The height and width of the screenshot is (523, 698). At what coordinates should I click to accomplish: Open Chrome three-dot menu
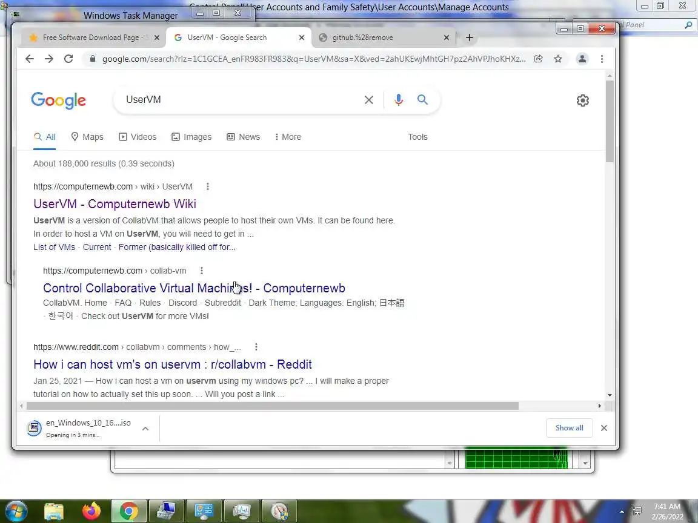pos(602,59)
